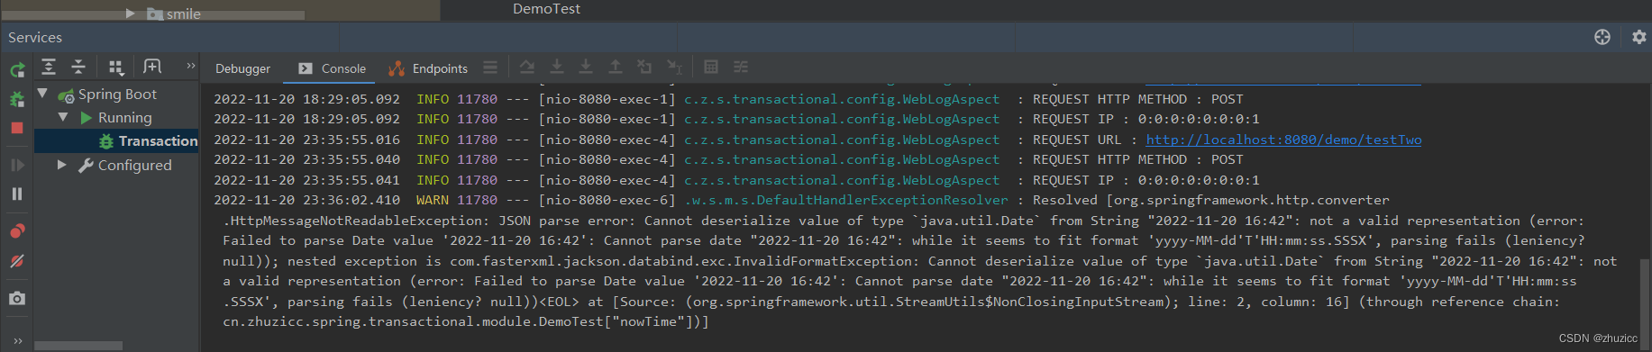This screenshot has height=352, width=1652.
Task: Click the DefaultHandlerExceptionResolver logger name
Action: (845, 200)
